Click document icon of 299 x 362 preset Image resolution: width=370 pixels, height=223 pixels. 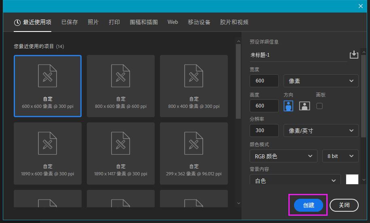click(x=194, y=143)
